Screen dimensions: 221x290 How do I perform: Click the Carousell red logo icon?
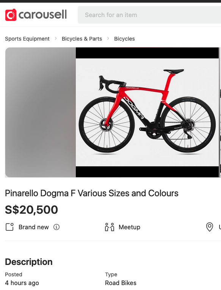[11, 15]
